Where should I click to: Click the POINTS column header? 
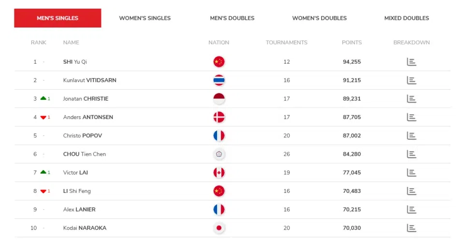pyautogui.click(x=352, y=42)
